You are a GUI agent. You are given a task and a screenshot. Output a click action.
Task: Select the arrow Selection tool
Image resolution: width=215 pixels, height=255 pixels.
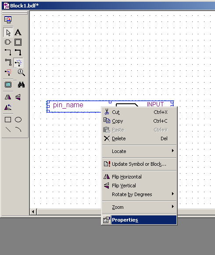pyautogui.click(x=8, y=33)
